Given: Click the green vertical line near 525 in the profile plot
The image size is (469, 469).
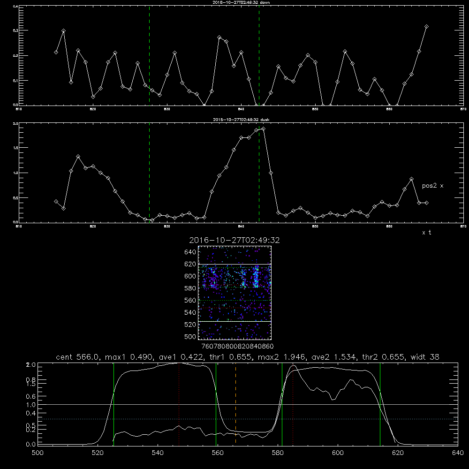Looking at the screenshot, I should point(113,404).
